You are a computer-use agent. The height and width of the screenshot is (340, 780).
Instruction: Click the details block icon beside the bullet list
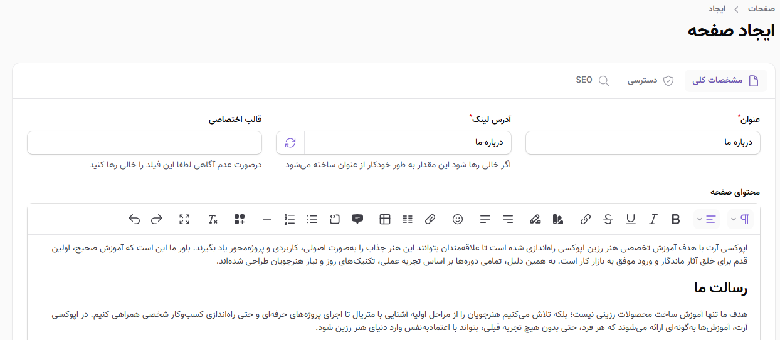click(x=335, y=219)
